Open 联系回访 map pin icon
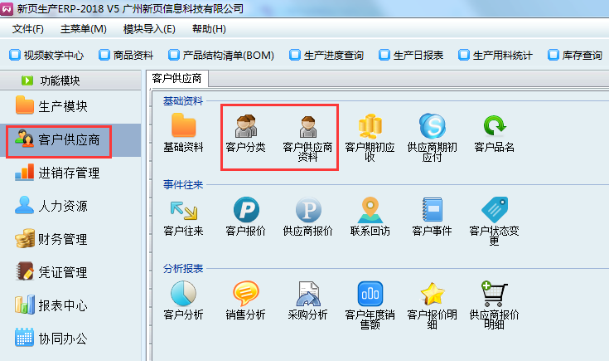The height and width of the screenshot is (361, 609). click(x=370, y=210)
